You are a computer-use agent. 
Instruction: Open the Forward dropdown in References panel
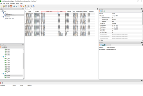click(x=108, y=45)
